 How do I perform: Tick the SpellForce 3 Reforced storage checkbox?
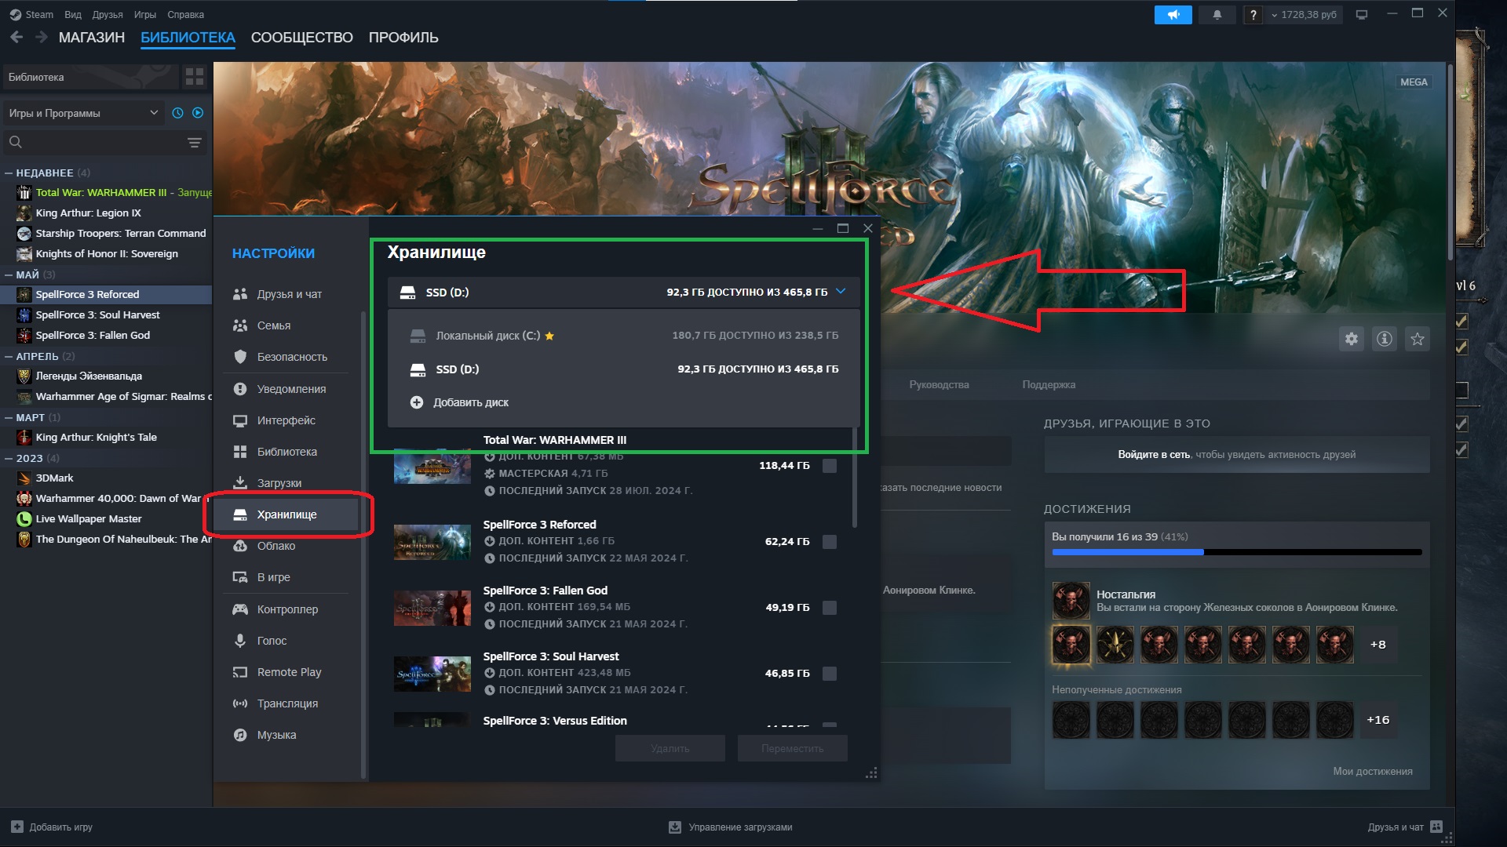pyautogui.click(x=829, y=542)
